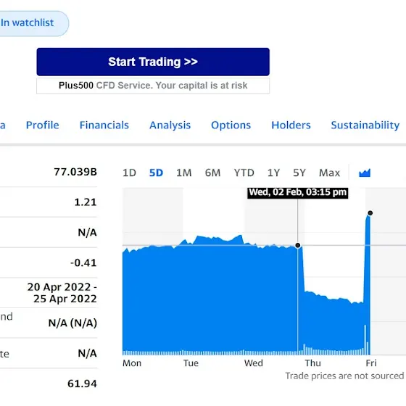Screen dimensions: 406x406
Task: Select the 1D chart range
Action: pyautogui.click(x=129, y=173)
